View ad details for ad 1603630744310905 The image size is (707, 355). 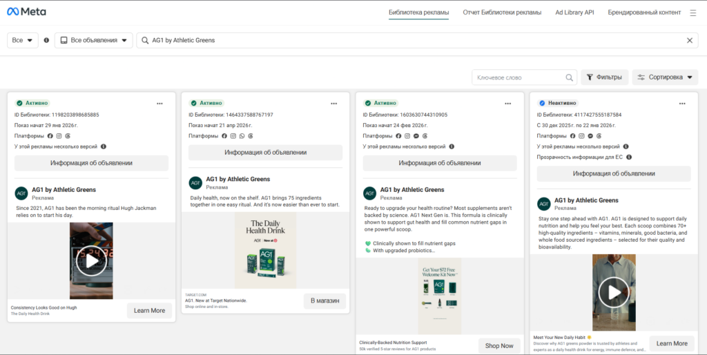[x=440, y=163]
